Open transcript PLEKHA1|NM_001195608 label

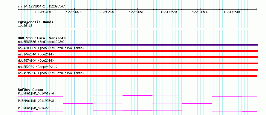[x=36, y=101]
